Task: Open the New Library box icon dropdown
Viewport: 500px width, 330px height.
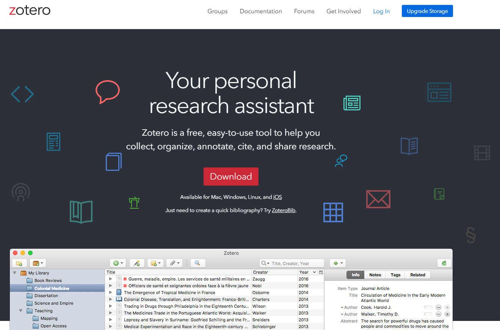Action: point(38,263)
